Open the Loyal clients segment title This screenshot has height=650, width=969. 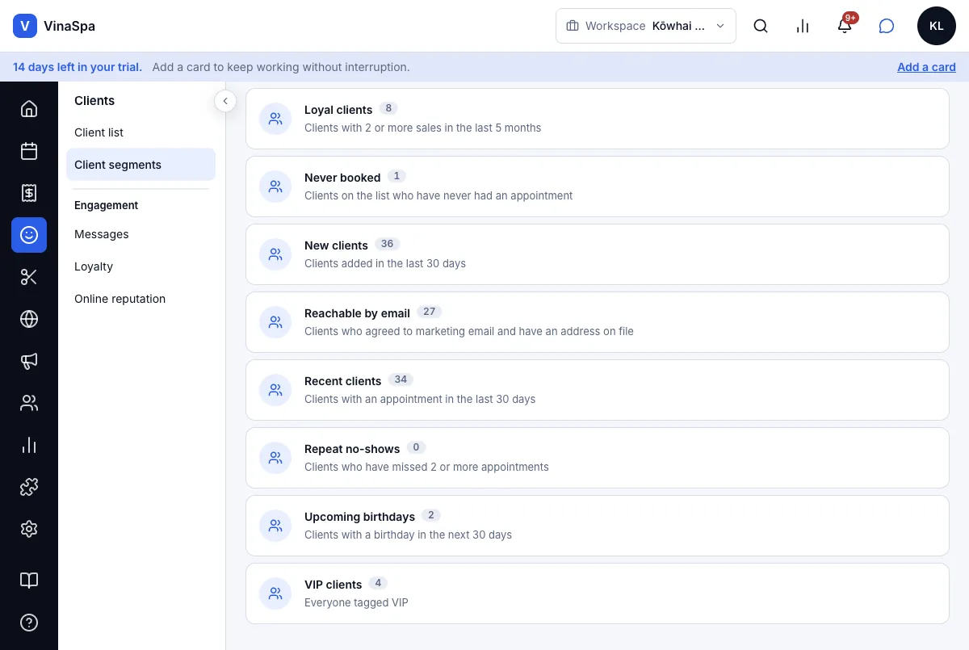click(x=338, y=110)
